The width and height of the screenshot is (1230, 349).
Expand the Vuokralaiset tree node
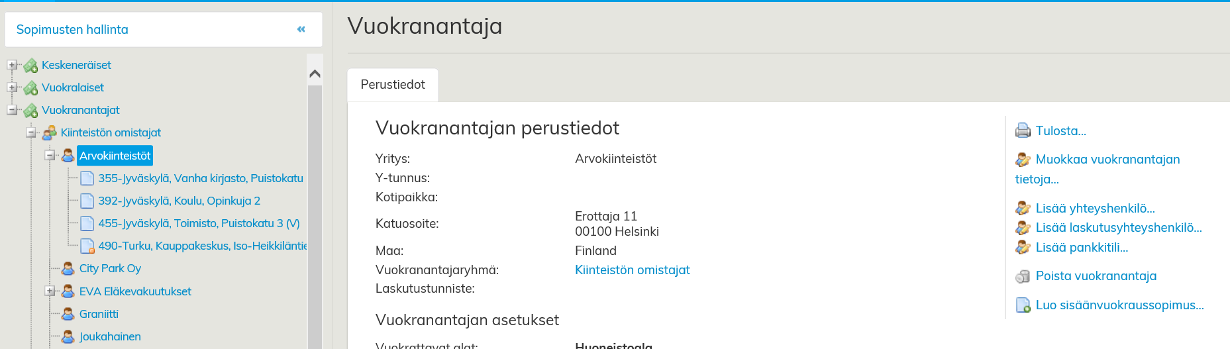coord(12,87)
